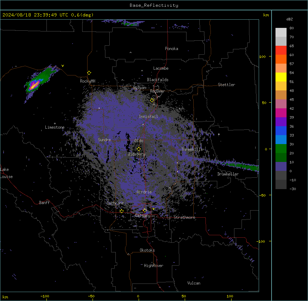Click the yellow diamond marker below RedDeer
The height and width of the screenshot is (301, 308).
coord(152,100)
